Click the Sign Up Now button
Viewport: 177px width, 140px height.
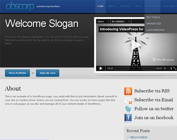point(48,73)
